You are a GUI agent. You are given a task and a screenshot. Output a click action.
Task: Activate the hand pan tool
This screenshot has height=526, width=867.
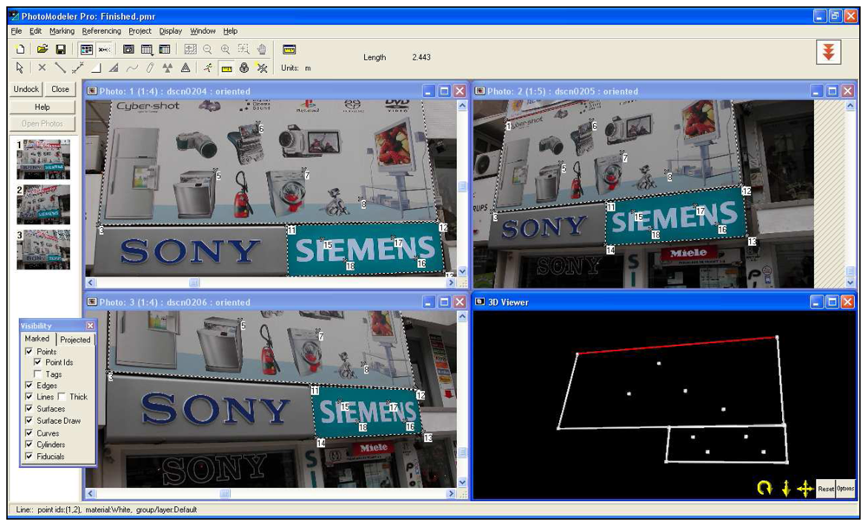pyautogui.click(x=262, y=49)
